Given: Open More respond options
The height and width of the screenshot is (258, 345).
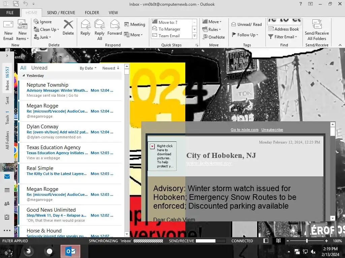Looking at the screenshot, I should (x=133, y=35).
